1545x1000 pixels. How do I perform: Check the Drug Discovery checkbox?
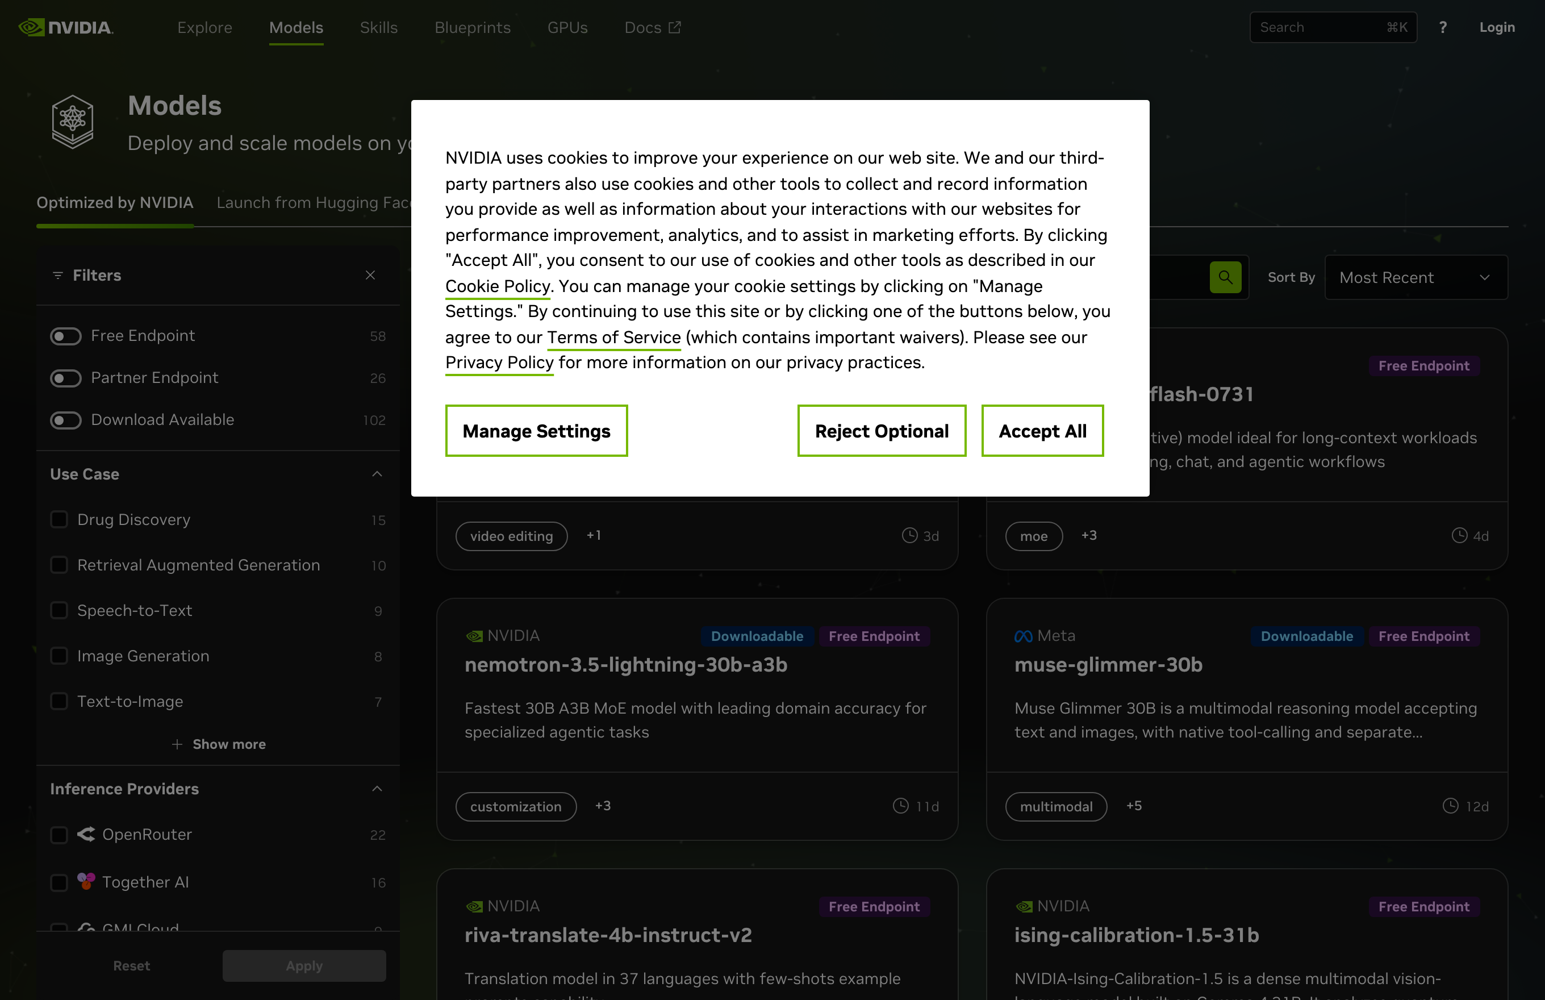click(59, 519)
